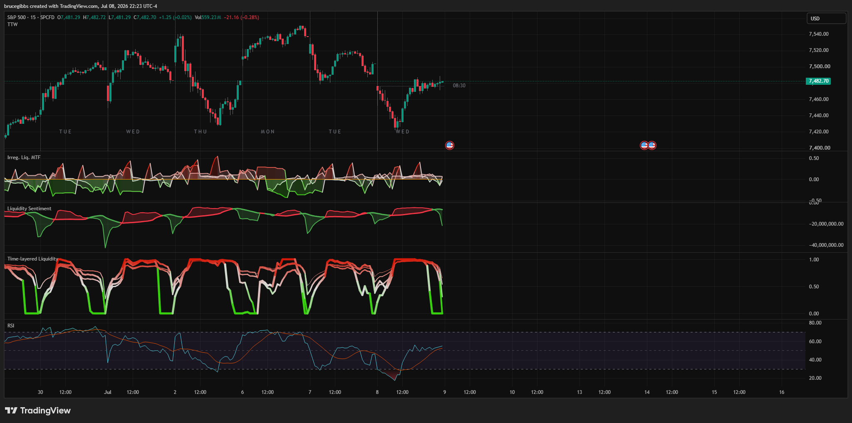Click the 20.00 RSI scale value
This screenshot has height=423, width=852.
tap(815, 378)
